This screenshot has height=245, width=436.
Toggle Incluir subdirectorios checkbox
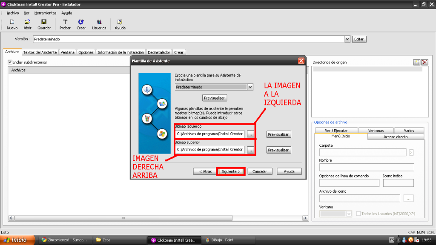[10, 62]
